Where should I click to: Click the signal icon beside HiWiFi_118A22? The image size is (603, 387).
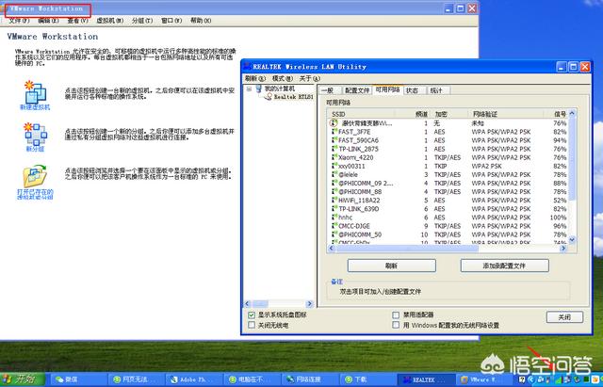(x=334, y=201)
